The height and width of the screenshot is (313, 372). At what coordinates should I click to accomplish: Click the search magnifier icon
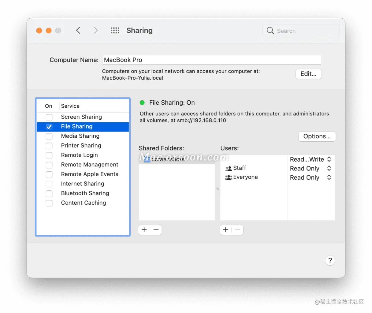point(270,31)
